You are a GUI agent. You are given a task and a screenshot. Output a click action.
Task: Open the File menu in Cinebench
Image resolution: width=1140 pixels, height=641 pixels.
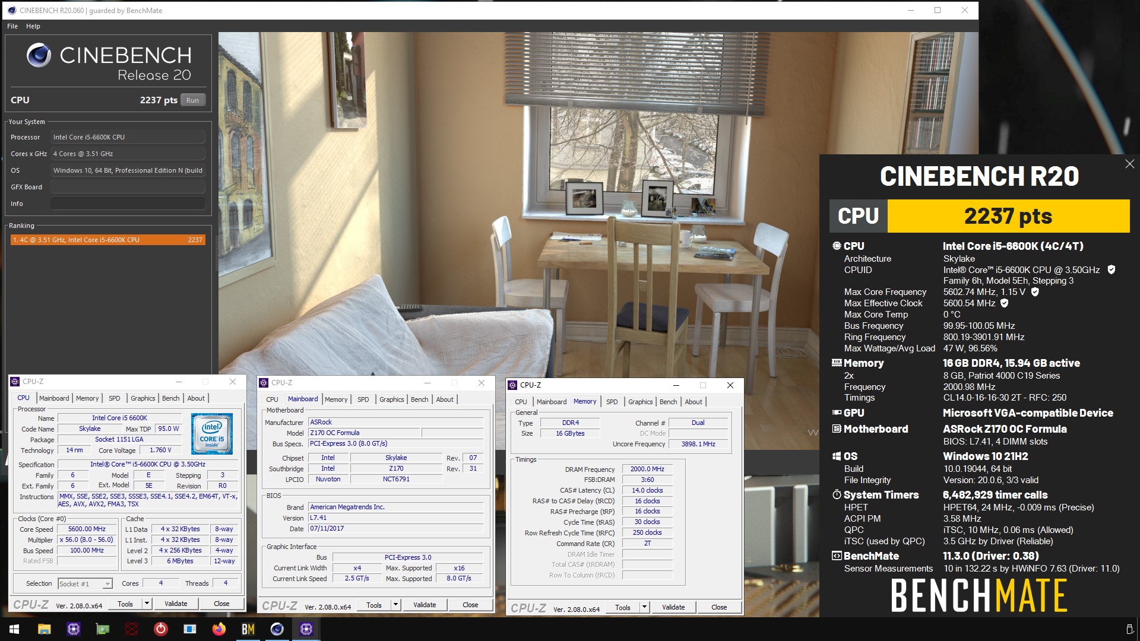[x=12, y=26]
